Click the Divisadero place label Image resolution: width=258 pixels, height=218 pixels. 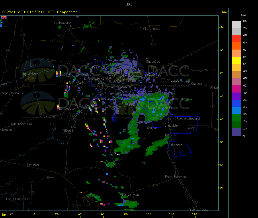coord(62,23)
